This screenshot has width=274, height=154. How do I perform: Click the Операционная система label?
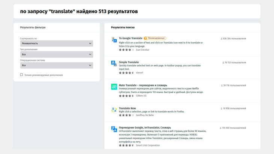[33, 60]
